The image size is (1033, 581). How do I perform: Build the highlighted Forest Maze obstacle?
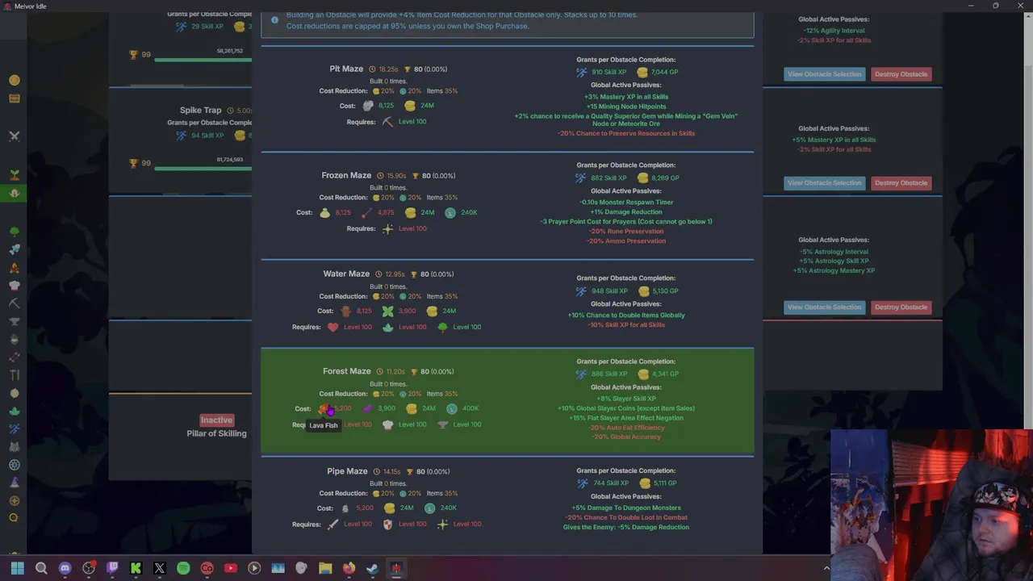coord(507,401)
